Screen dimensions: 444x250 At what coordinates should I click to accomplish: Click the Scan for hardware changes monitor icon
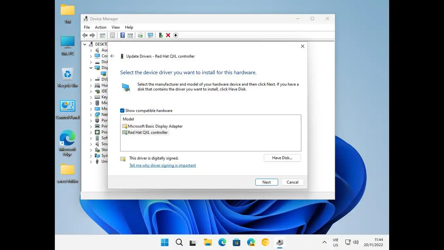click(x=151, y=35)
